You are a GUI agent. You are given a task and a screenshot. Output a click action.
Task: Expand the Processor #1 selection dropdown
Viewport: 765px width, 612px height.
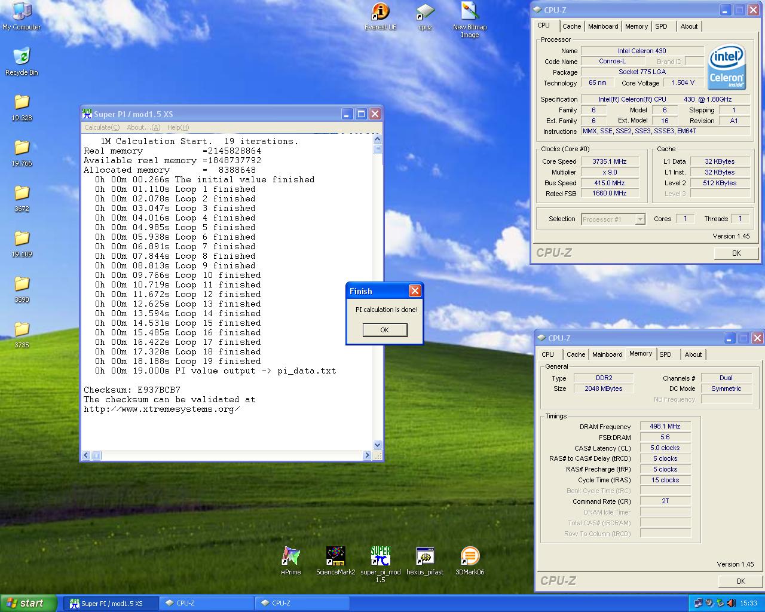pyautogui.click(x=640, y=219)
